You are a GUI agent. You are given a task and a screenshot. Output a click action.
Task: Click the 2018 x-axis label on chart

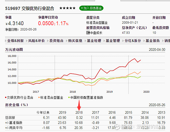[73, 92]
